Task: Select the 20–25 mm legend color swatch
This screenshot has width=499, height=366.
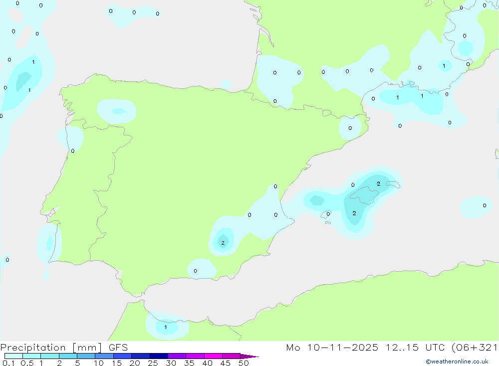Action: pos(140,356)
